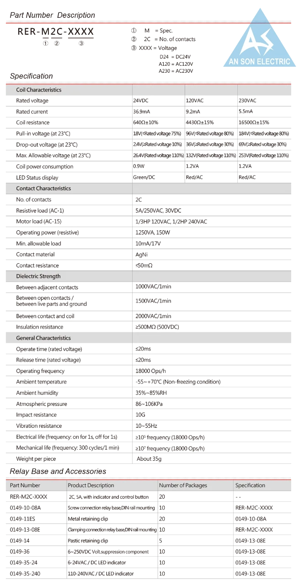
Task: Click the circled number 3 under XXXX
Action: pyautogui.click(x=81, y=44)
